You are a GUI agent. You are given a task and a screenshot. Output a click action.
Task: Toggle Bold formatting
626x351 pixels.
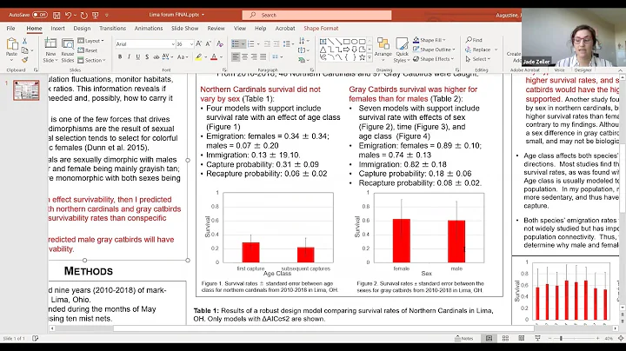120,57
